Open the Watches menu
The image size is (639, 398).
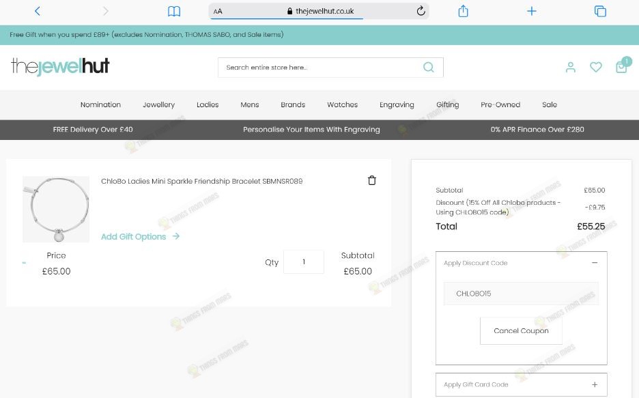click(x=342, y=104)
